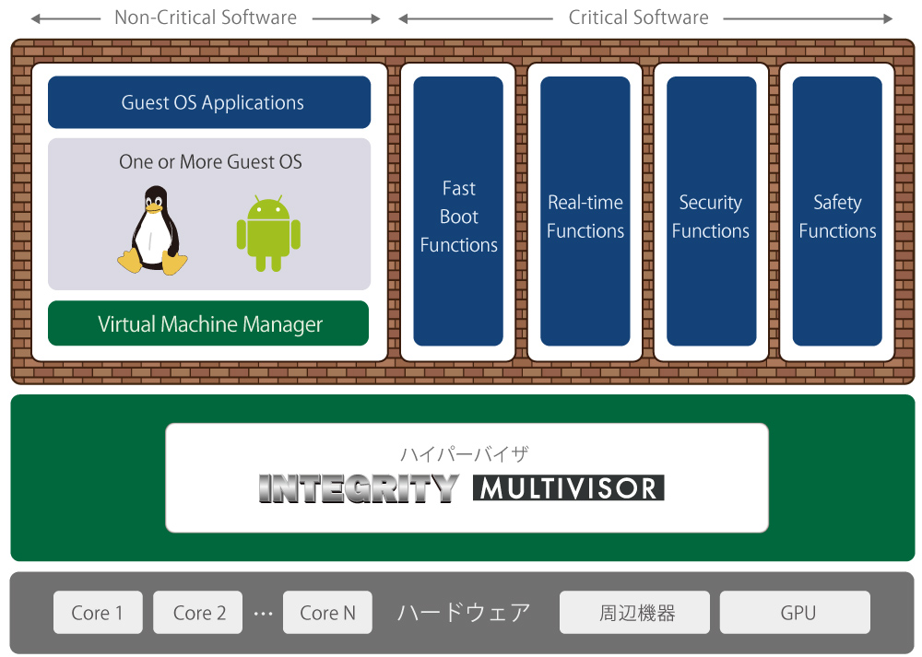Click the green Android robot icon
The width and height of the screenshot is (922, 657).
pyautogui.click(x=268, y=233)
